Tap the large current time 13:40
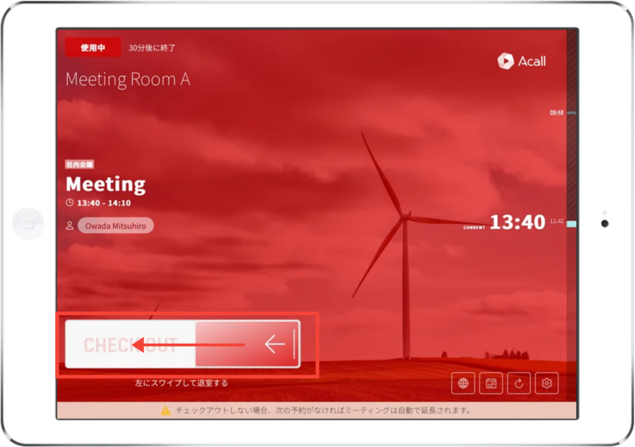Screen dimensions: 635x447 pos(517,222)
